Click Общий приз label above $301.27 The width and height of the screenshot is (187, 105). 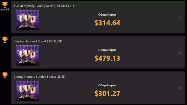coord(107,85)
